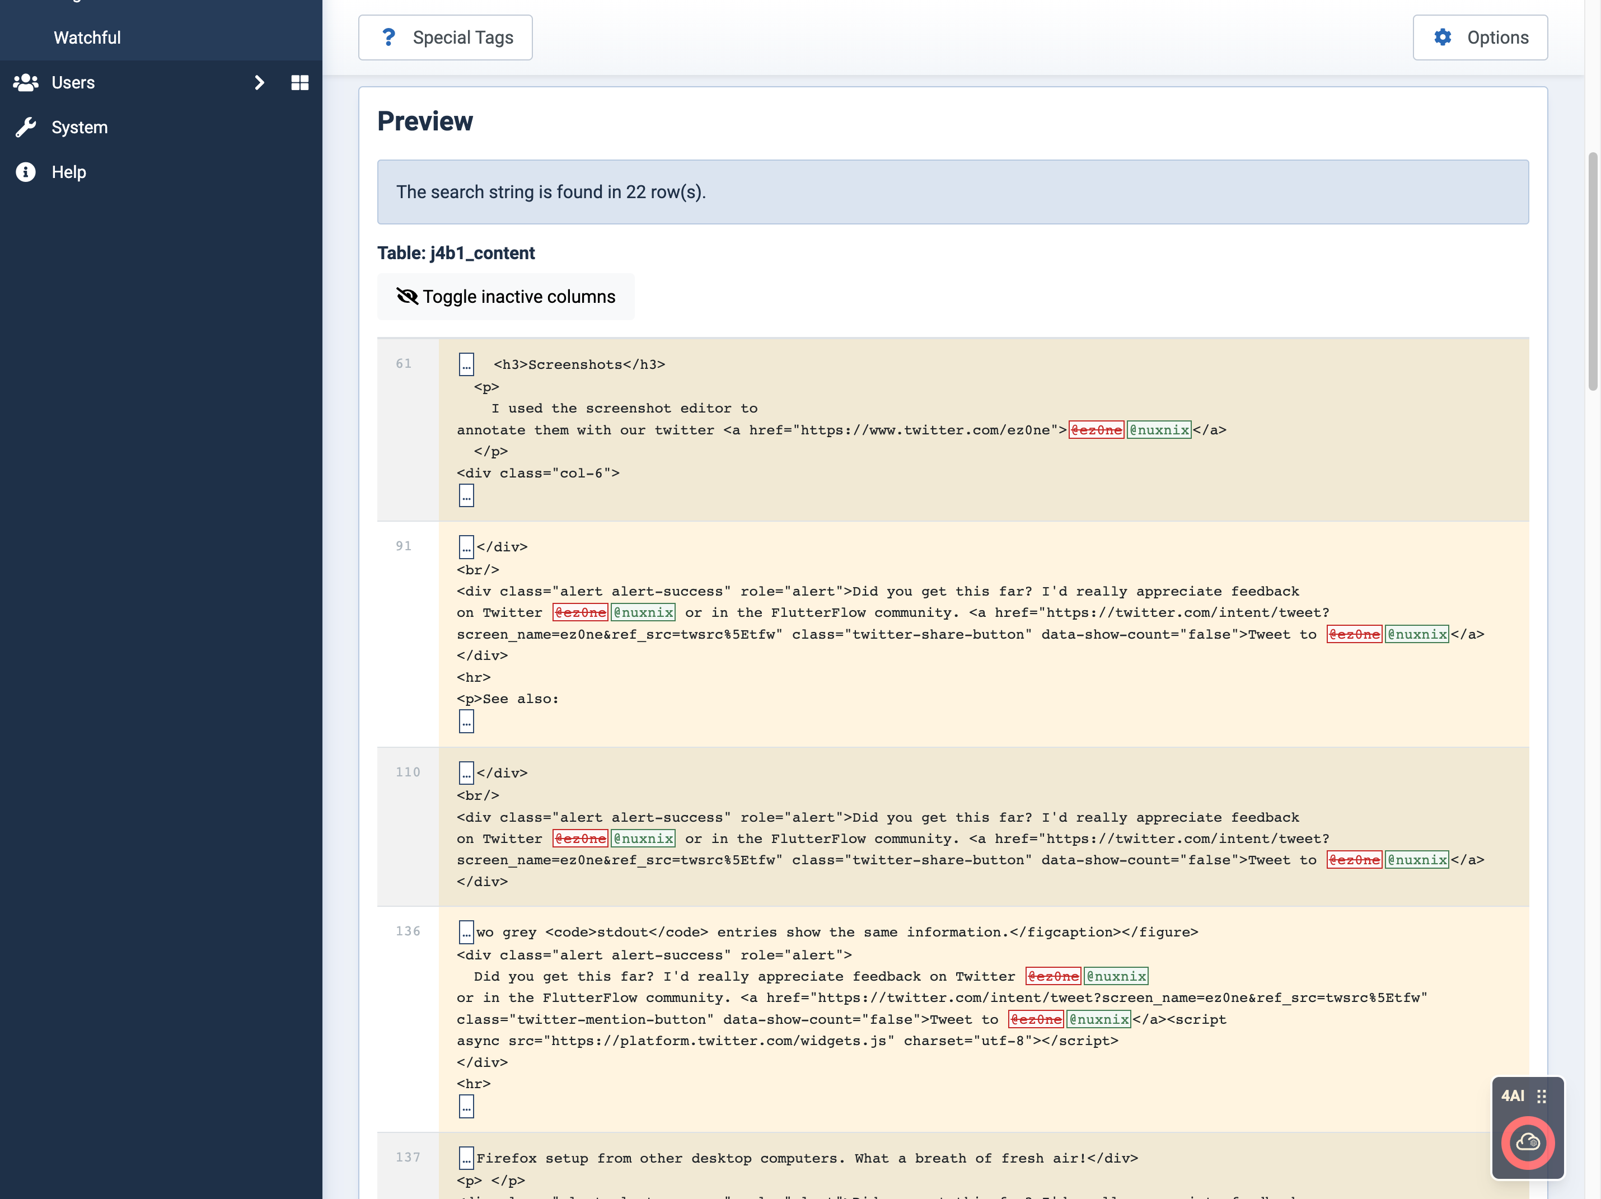1601x1199 pixels.
Task: Click the vertical page scrollbar
Action: pos(1592,271)
